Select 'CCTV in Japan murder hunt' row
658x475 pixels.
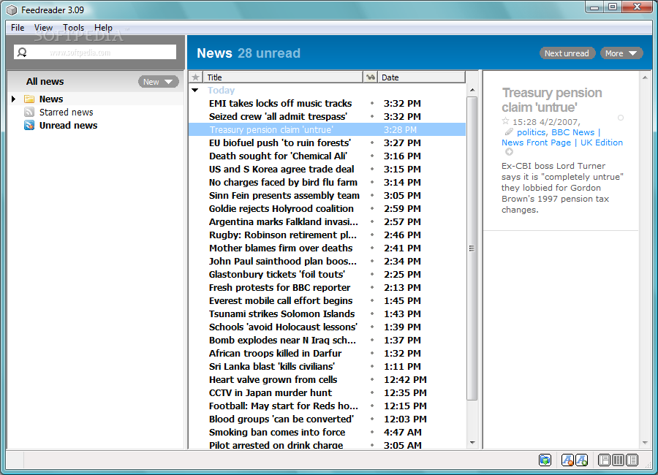click(x=327, y=392)
